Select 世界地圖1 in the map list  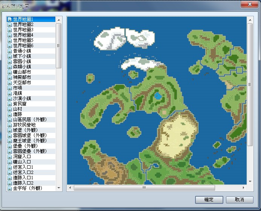(x=31, y=19)
